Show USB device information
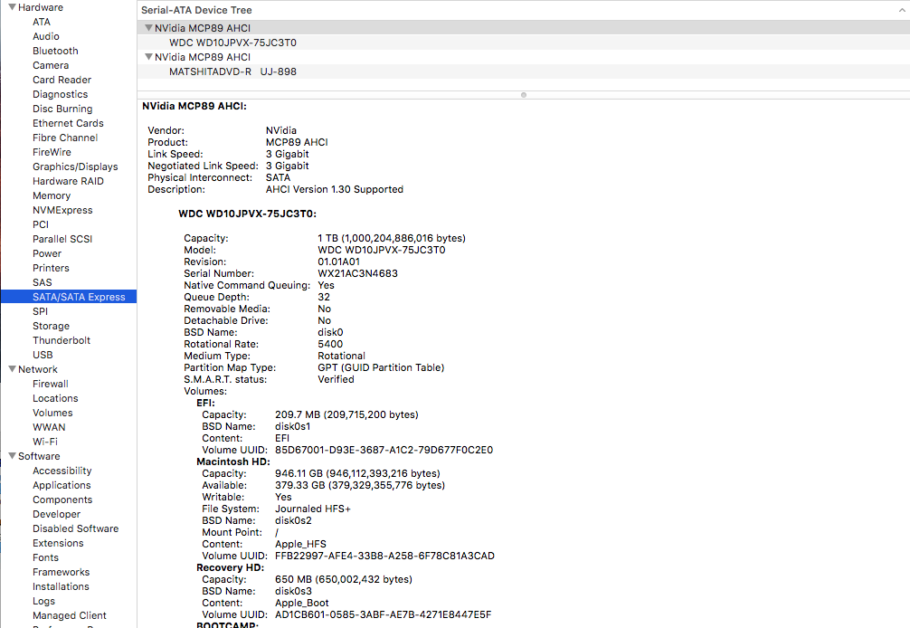 pos(43,355)
